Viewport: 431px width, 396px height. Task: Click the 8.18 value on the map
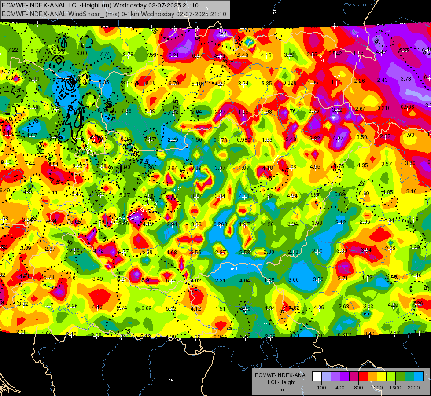pyautogui.click(x=151, y=83)
